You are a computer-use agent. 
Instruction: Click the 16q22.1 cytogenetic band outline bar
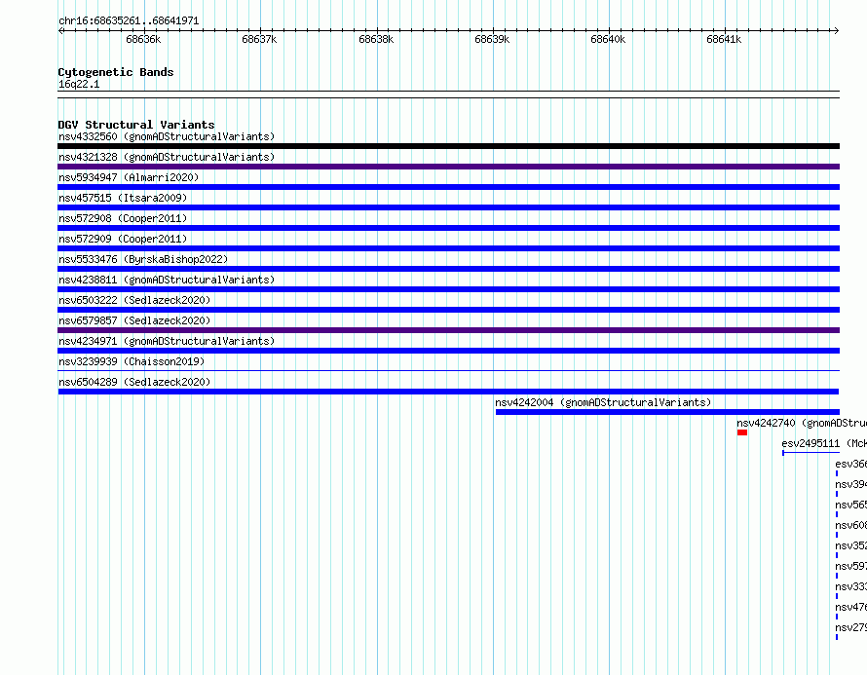[x=448, y=94]
